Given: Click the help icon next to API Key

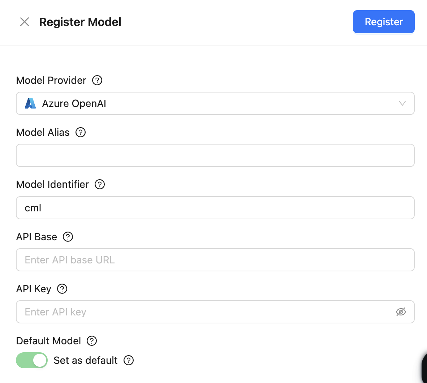Looking at the screenshot, I should (x=62, y=289).
